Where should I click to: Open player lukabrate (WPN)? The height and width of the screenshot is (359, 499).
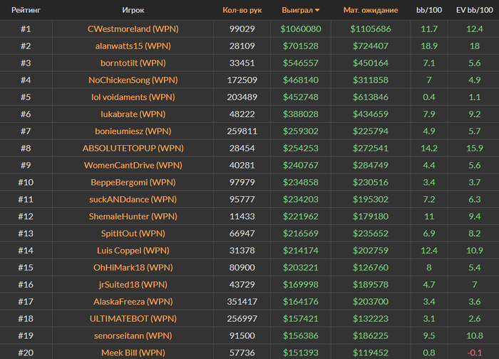point(133,114)
